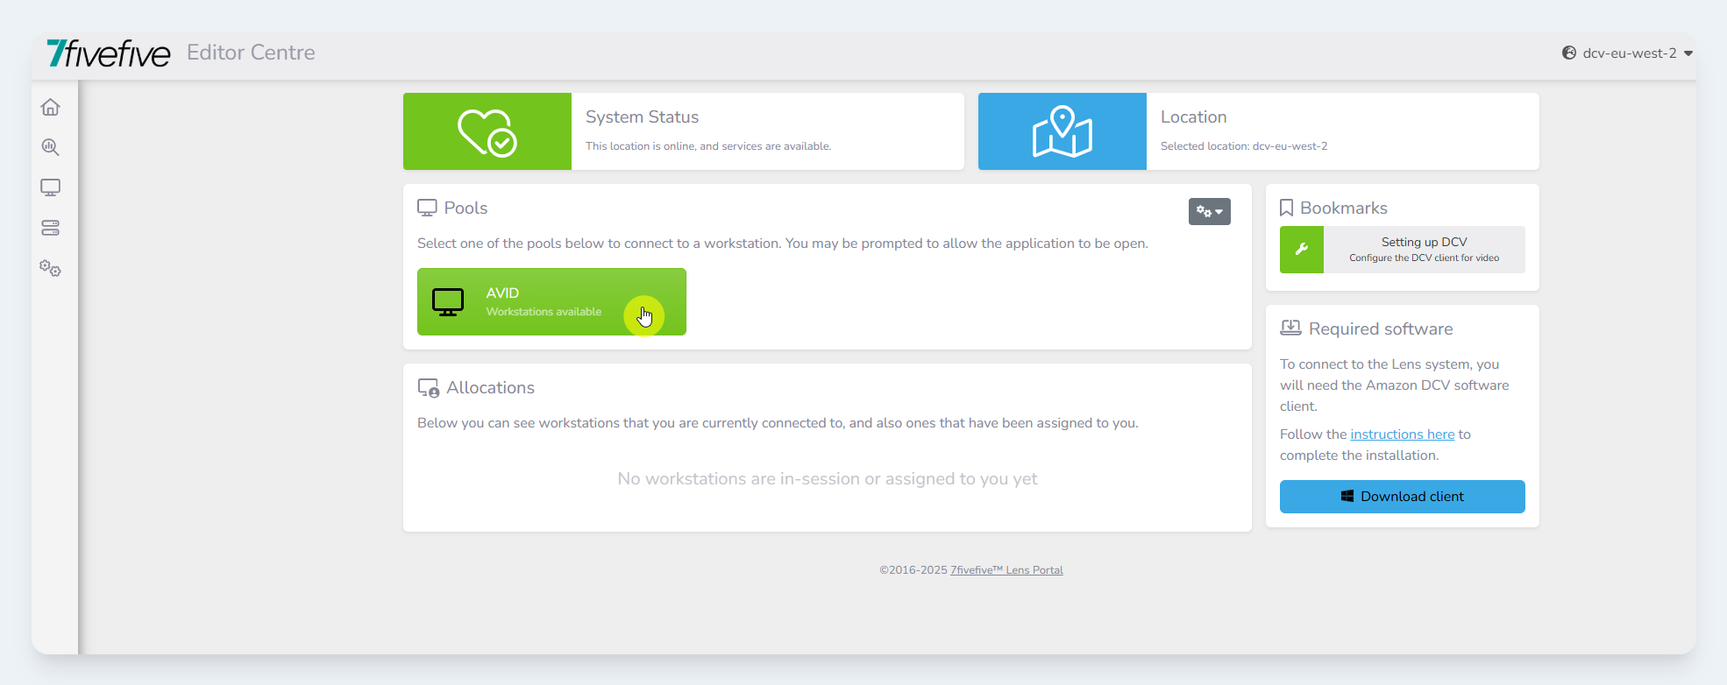This screenshot has width=1727, height=685.
Task: Open the Setting up DCV bookmark
Action: click(1424, 250)
